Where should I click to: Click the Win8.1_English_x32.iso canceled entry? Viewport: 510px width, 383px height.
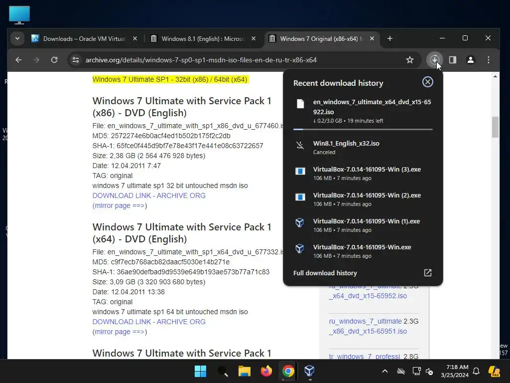pyautogui.click(x=363, y=147)
